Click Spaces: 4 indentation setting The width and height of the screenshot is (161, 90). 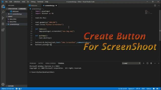[x=131, y=89]
